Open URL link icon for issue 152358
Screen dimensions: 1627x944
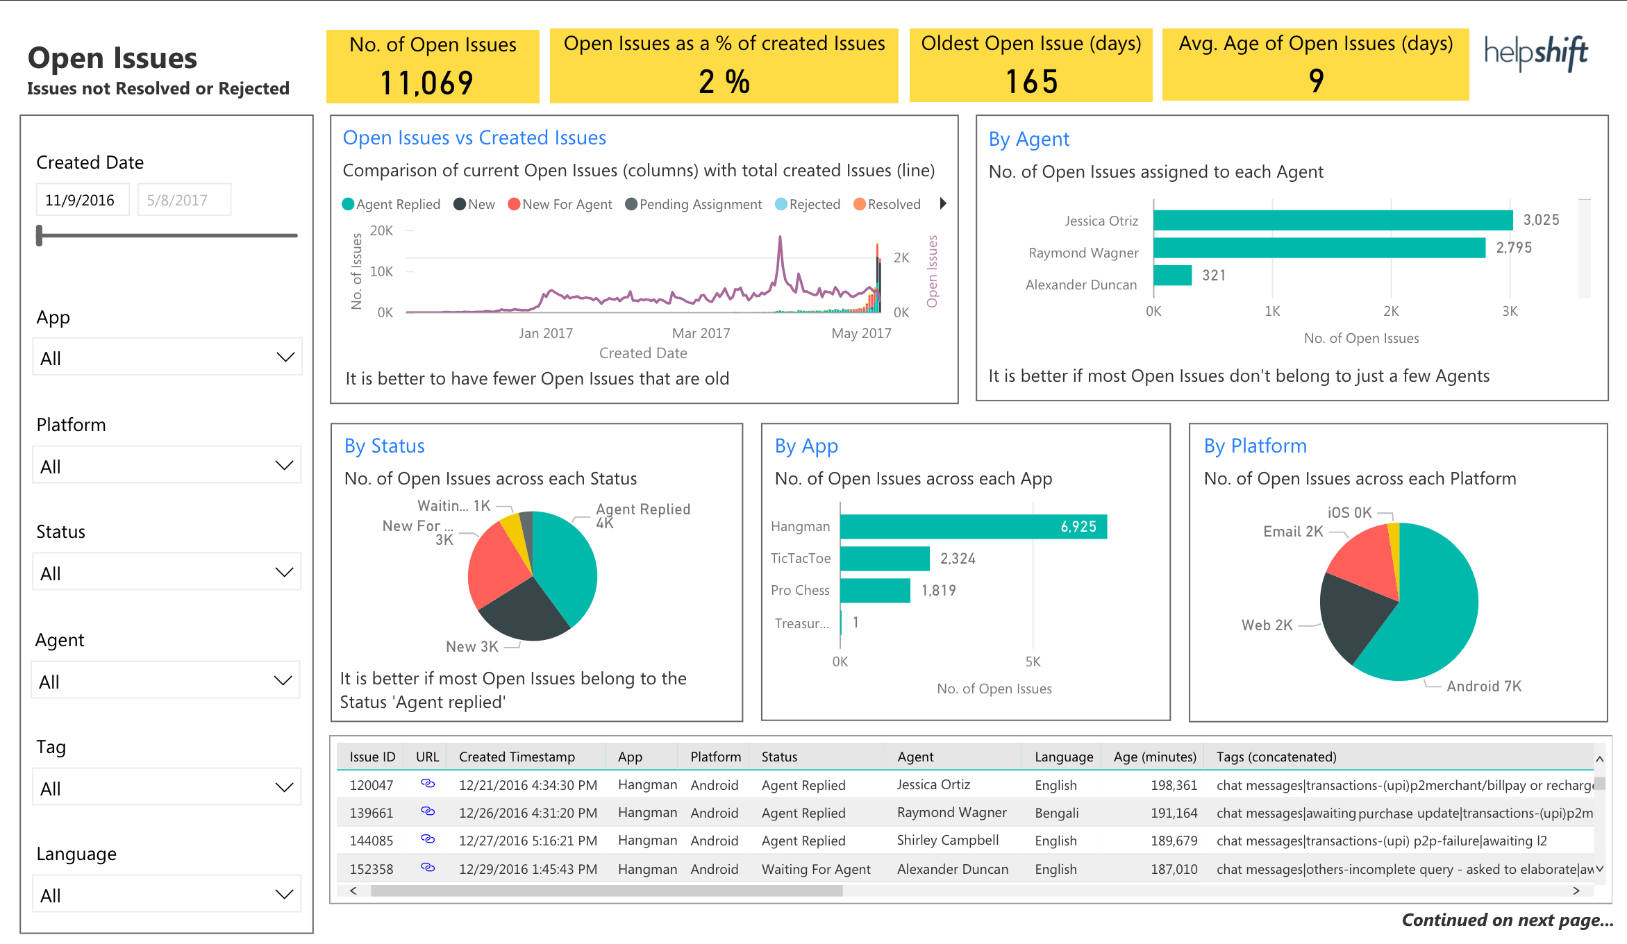428,868
